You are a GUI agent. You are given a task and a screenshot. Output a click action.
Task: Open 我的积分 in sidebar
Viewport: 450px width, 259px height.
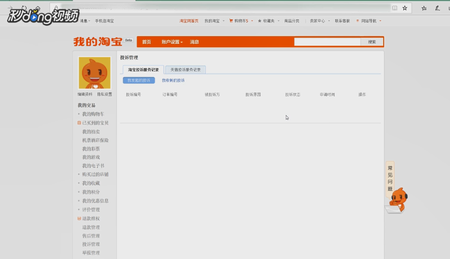point(91,192)
